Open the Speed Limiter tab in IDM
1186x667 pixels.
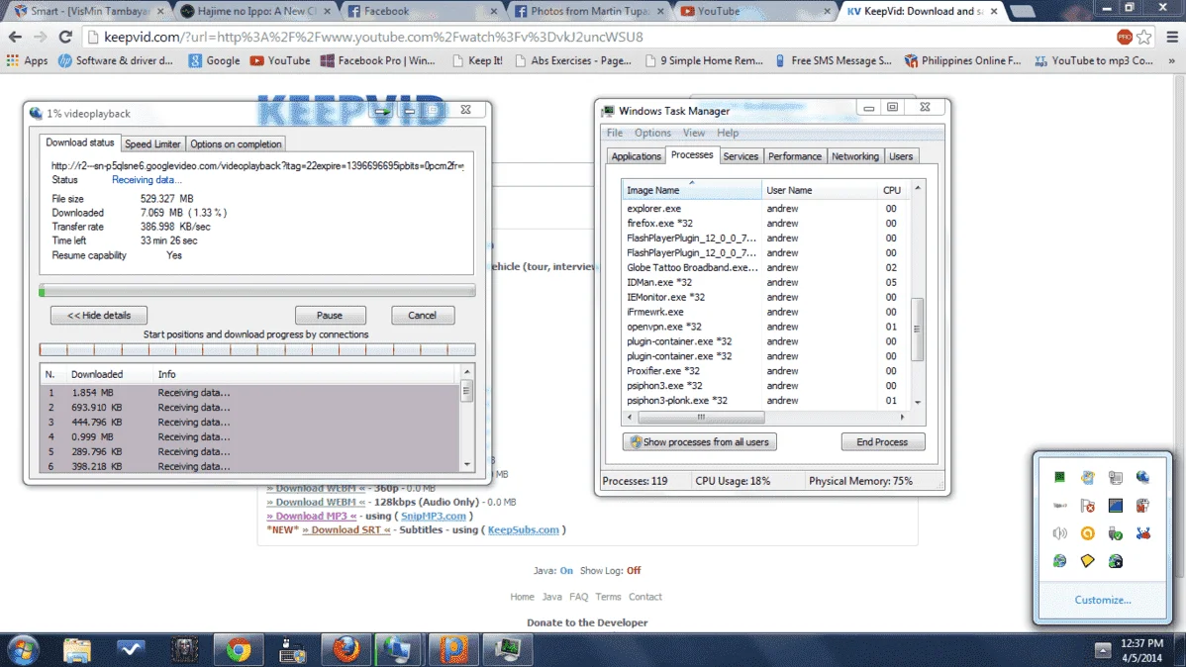pyautogui.click(x=152, y=143)
